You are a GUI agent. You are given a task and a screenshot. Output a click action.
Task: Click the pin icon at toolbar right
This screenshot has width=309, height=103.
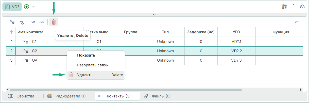click(297, 22)
